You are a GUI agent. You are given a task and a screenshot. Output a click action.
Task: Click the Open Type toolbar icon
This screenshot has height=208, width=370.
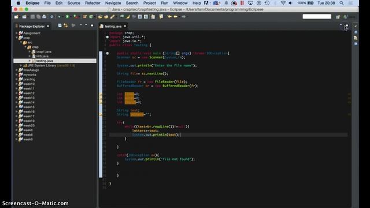point(100,17)
